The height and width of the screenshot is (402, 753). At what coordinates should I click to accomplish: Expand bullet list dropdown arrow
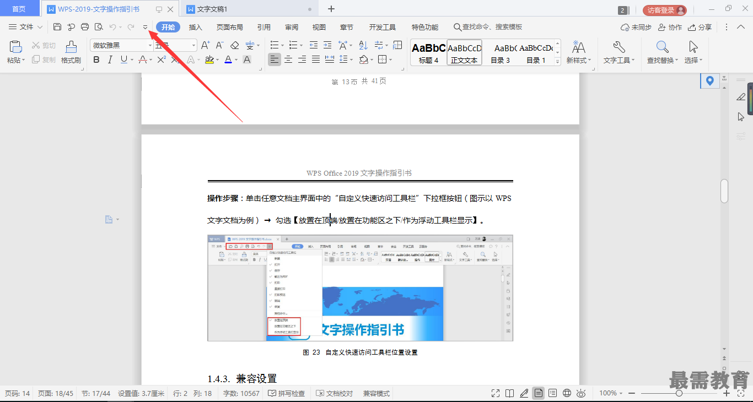281,45
